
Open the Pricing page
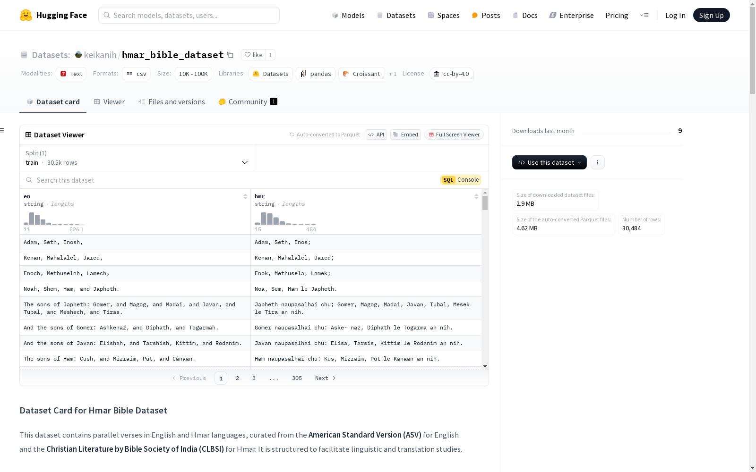pos(617,15)
